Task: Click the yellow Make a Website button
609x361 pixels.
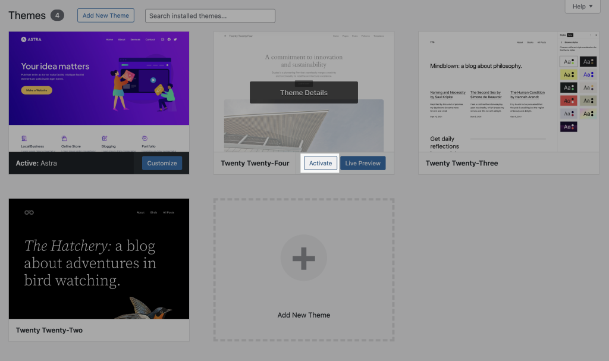Action: [x=36, y=90]
